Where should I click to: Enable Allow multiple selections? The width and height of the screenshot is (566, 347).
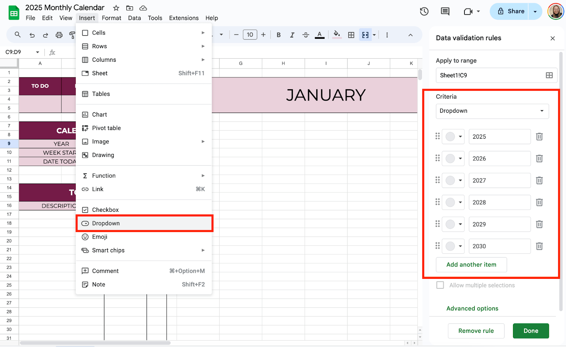click(440, 285)
